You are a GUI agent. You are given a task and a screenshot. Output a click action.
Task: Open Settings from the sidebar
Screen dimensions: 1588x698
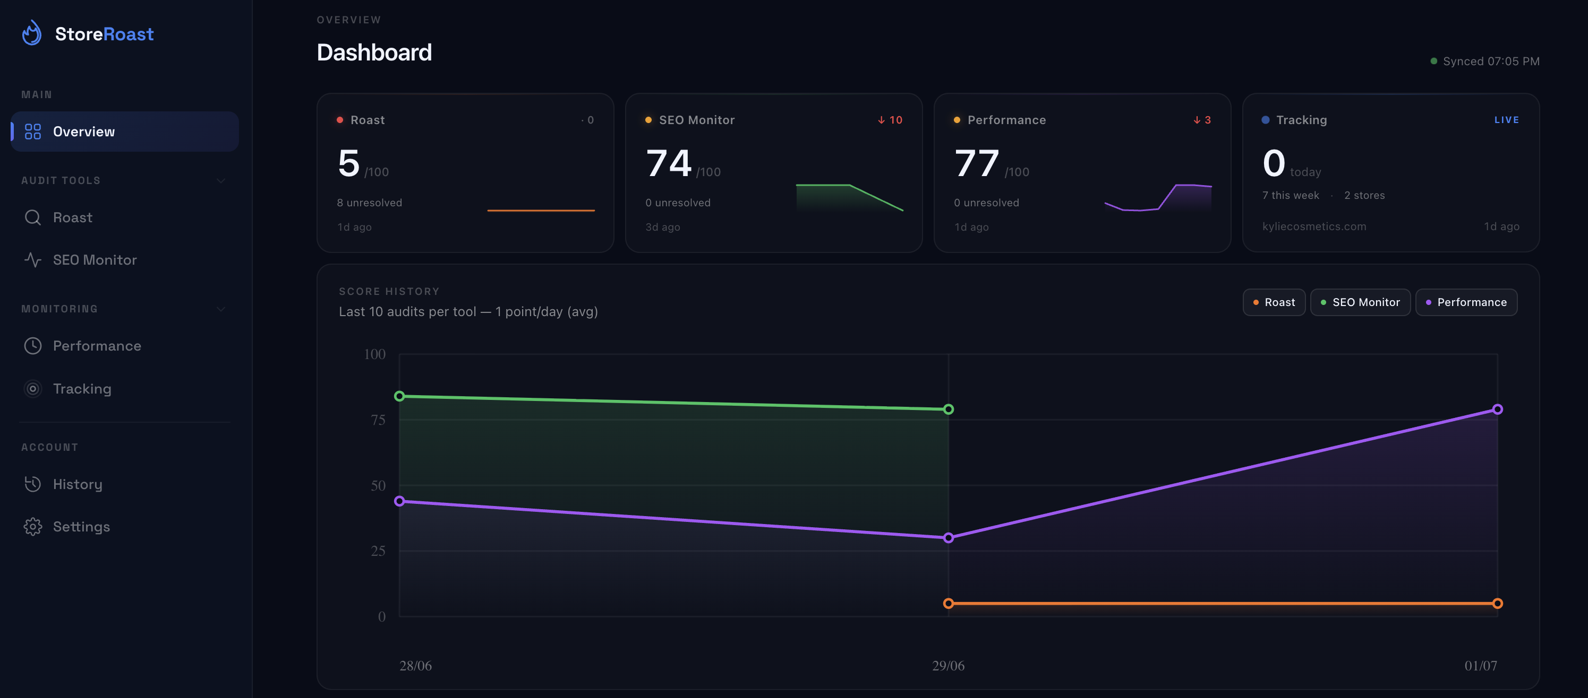[x=125, y=527]
